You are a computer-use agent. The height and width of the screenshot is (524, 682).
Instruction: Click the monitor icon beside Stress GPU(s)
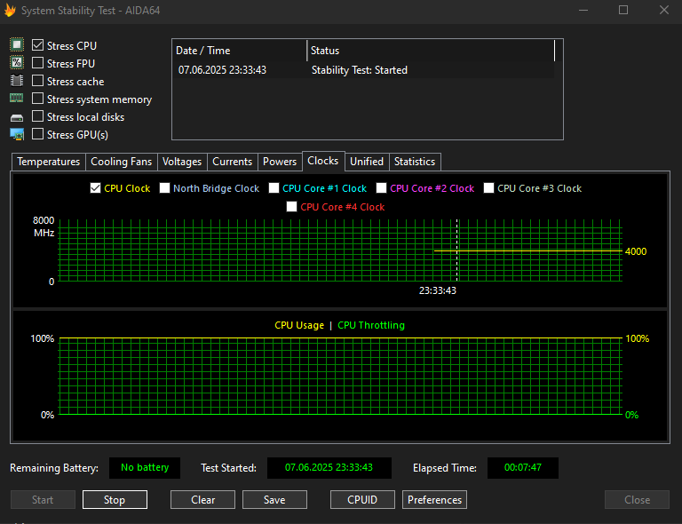tap(17, 134)
